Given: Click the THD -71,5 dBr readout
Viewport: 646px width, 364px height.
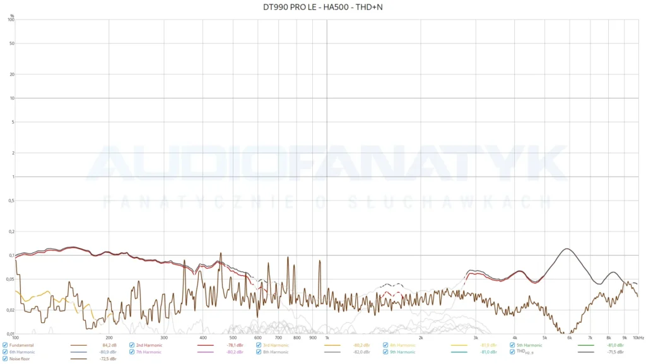Looking at the screenshot, I should [616, 352].
